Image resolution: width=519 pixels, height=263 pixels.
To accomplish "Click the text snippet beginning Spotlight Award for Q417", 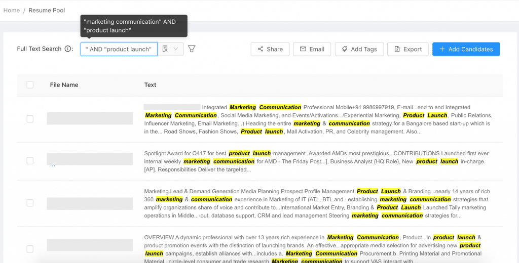I will (x=316, y=161).
